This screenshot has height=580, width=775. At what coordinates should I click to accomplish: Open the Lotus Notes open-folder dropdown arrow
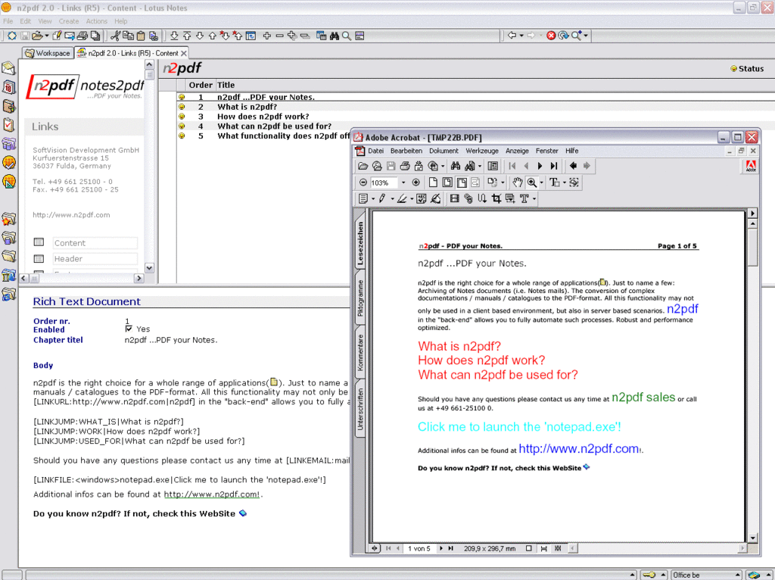[x=46, y=36]
